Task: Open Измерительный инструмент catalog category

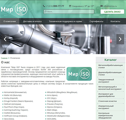Action: 106,107
